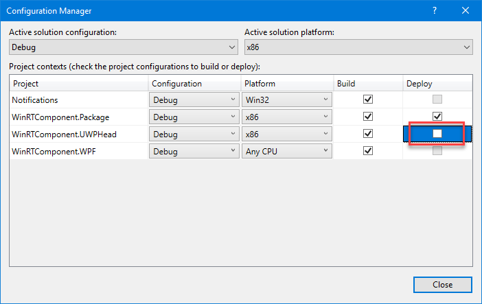This screenshot has width=482, height=304.
Task: Click the Deploy column header
Action: point(437,84)
